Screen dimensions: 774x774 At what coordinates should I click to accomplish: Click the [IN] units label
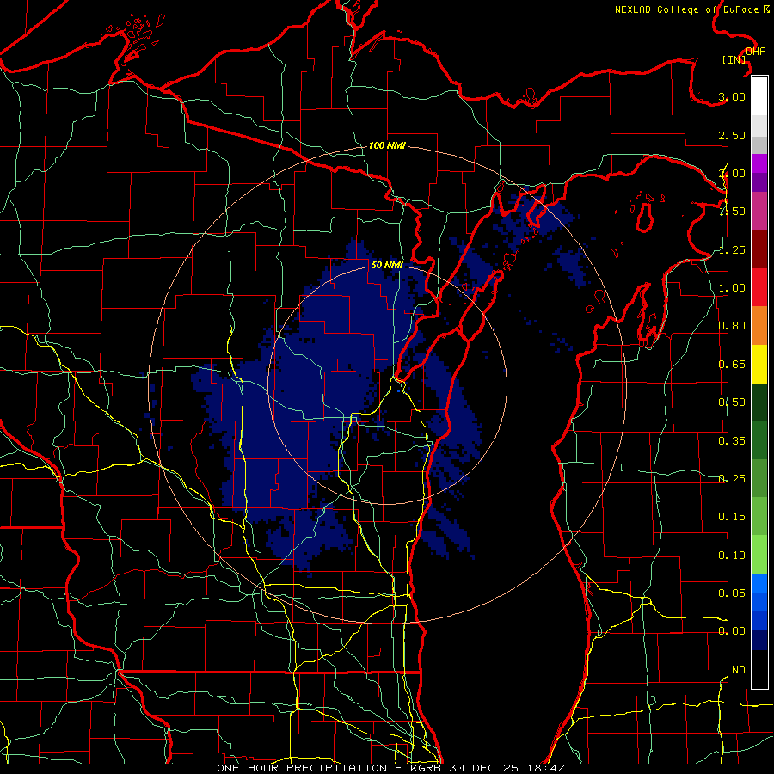point(734,59)
